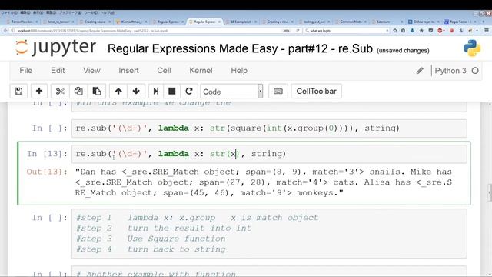
Task: Open the Kernel menu
Action: tap(201, 71)
